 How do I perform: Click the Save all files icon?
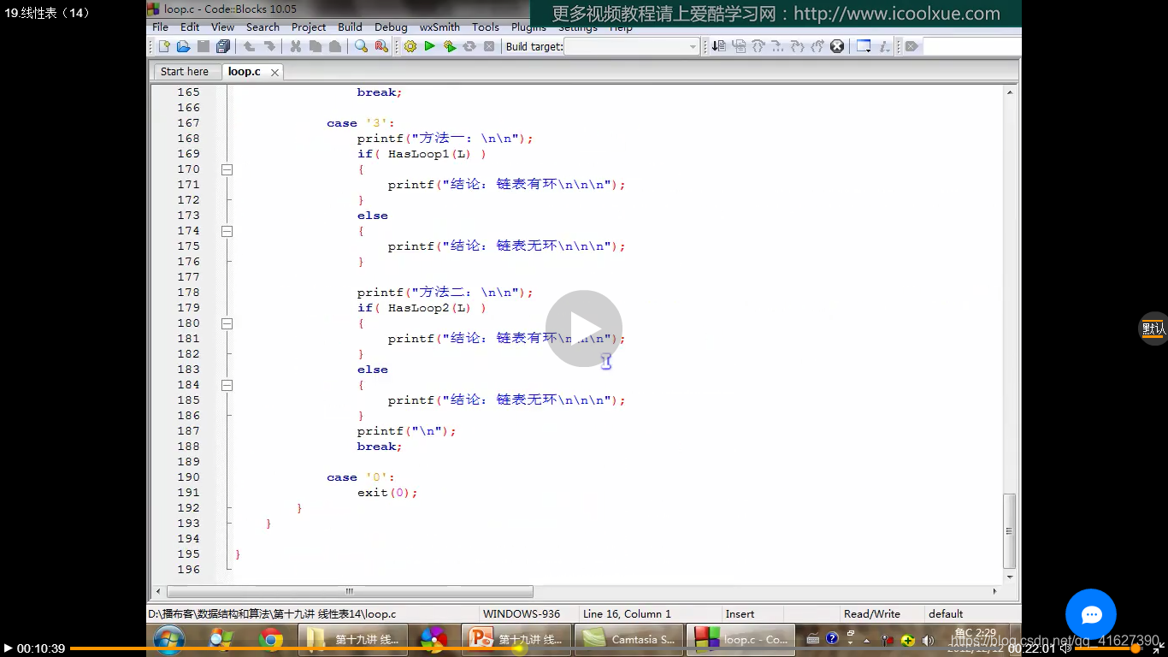coord(223,46)
